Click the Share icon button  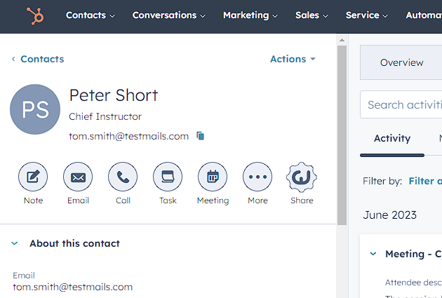click(302, 177)
